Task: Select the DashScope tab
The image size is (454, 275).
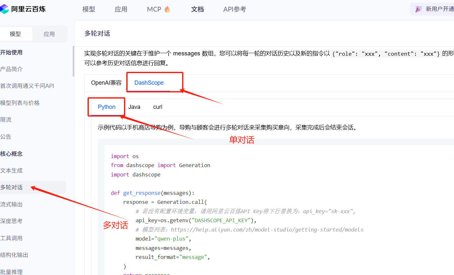Action: click(149, 83)
